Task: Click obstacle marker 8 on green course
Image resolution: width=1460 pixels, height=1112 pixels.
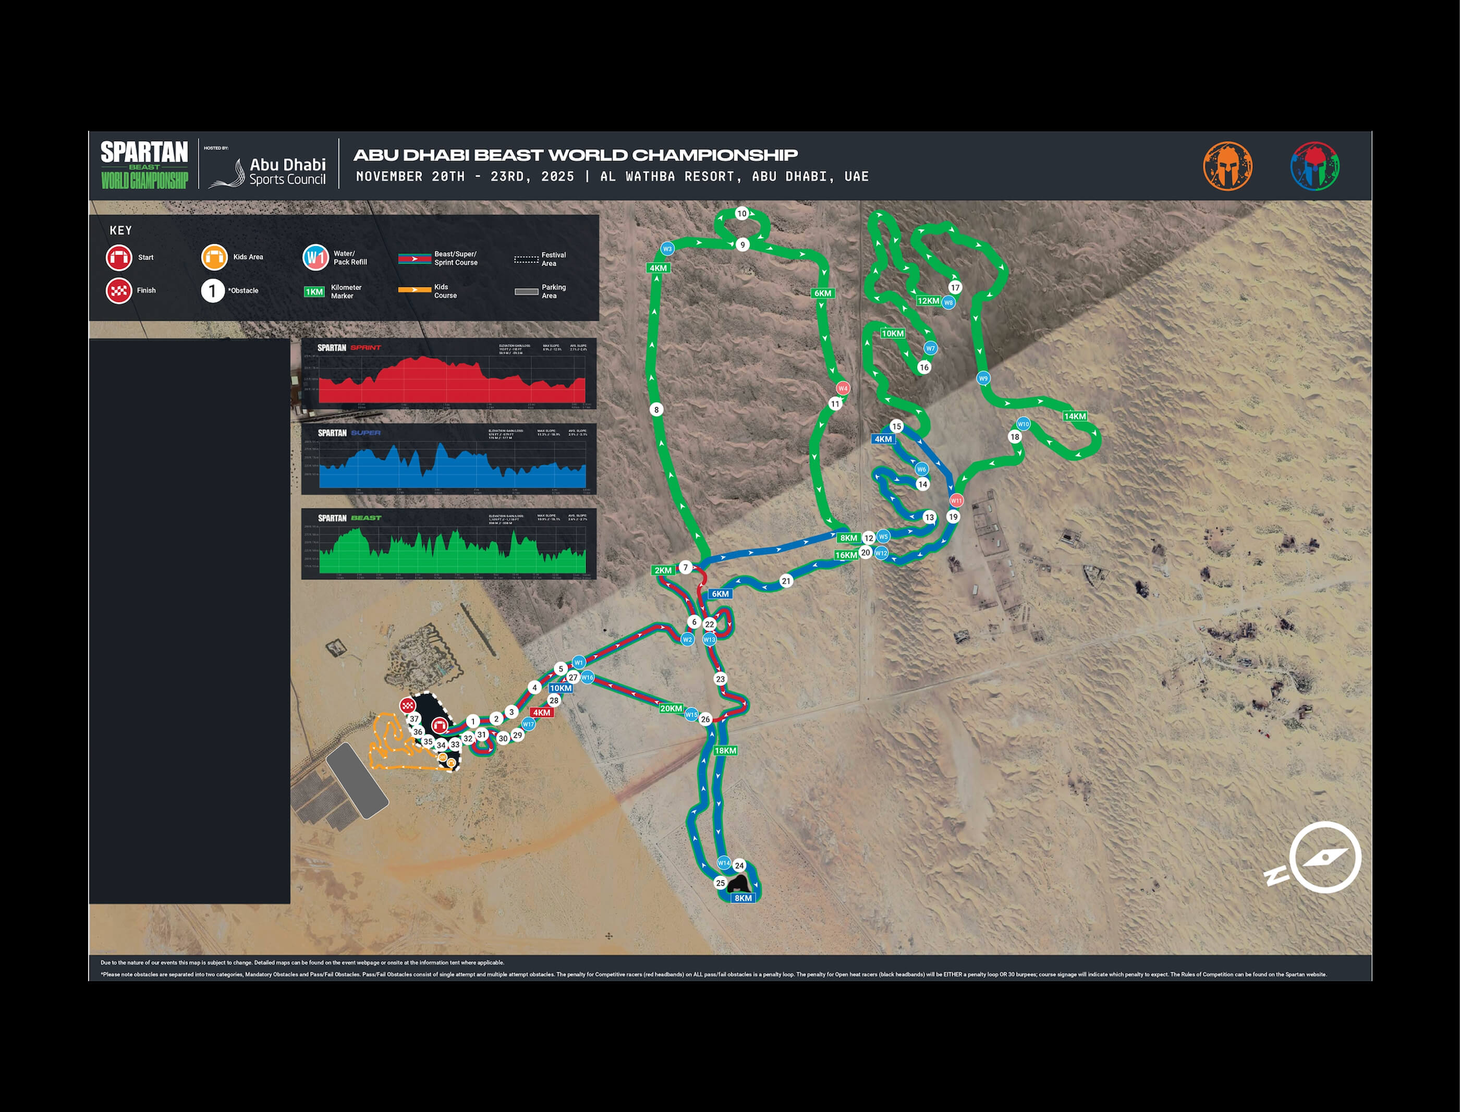Action: (656, 410)
